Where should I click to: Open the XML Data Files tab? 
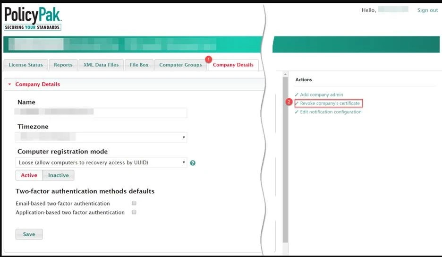point(101,65)
